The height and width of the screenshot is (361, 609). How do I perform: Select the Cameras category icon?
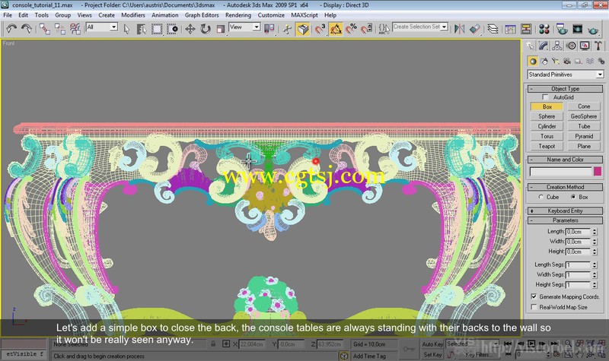[x=566, y=61]
